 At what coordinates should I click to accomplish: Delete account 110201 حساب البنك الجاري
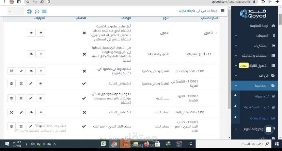click(x=12, y=126)
